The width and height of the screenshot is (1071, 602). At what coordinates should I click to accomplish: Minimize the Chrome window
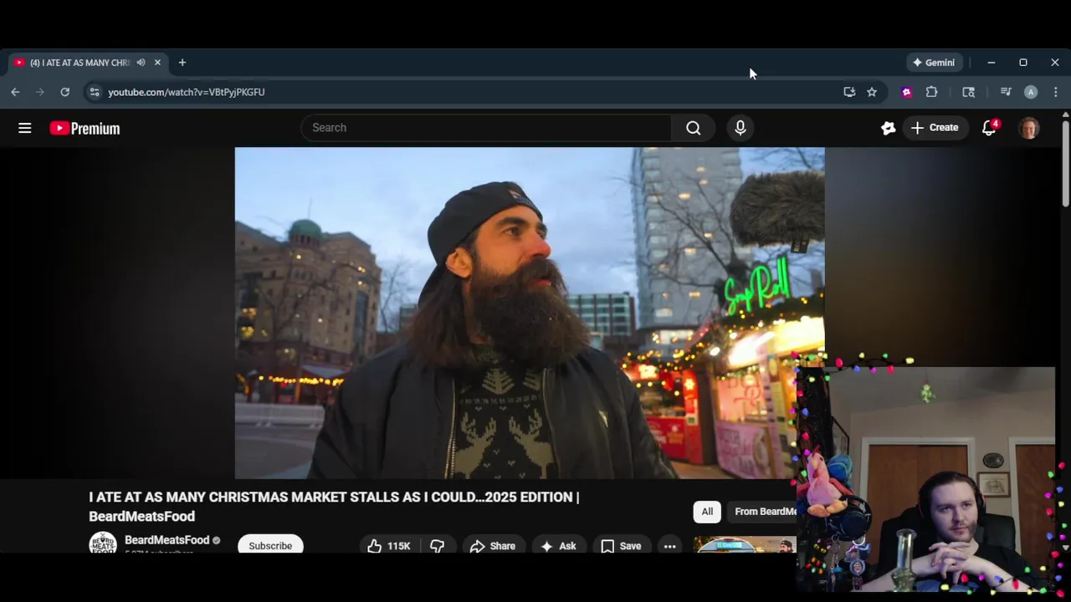tap(991, 63)
